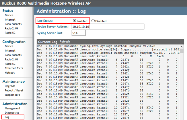
Task: Click the Current Log header title
Action: 48,42
